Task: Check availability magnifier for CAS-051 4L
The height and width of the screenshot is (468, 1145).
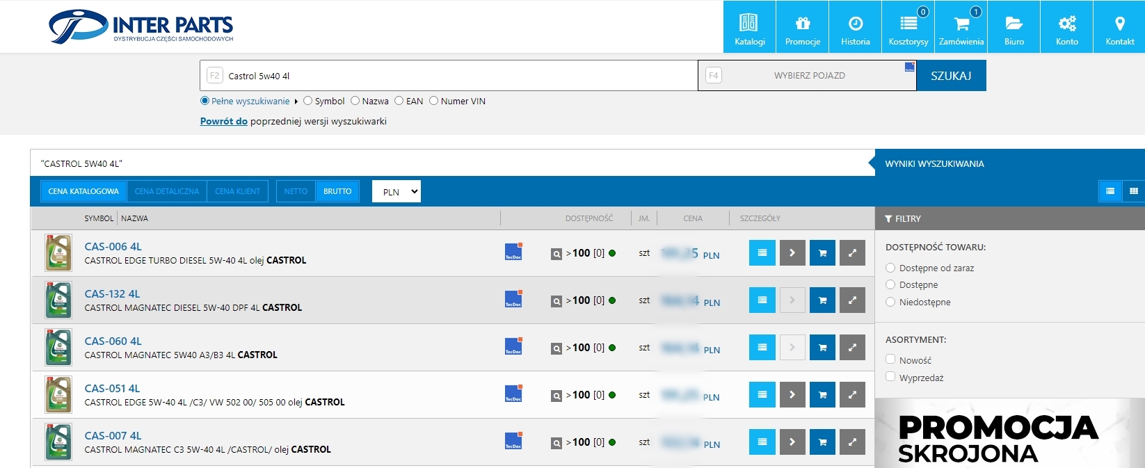Action: [557, 396]
